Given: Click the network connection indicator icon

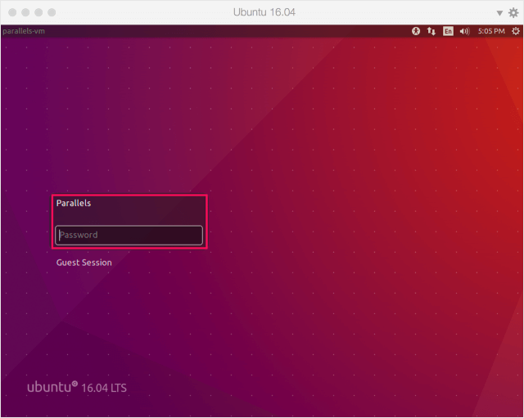Looking at the screenshot, I should pos(431,31).
